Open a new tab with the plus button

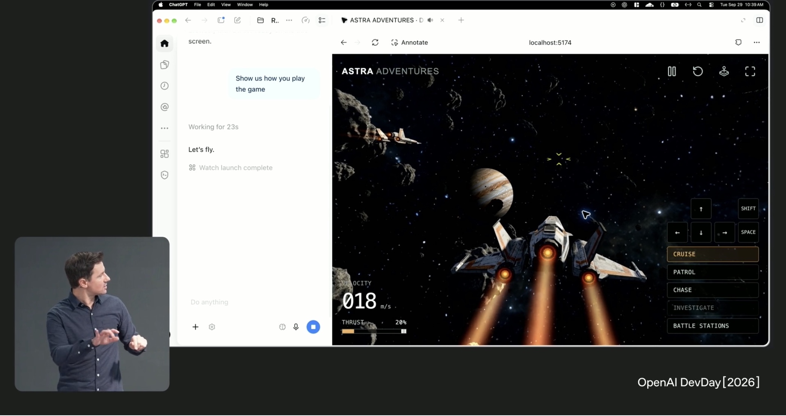[461, 20]
